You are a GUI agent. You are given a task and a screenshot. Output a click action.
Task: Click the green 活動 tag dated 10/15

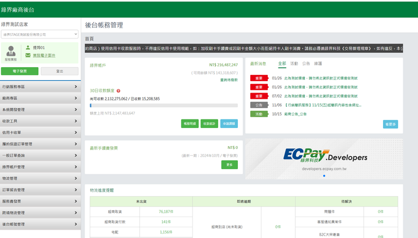[x=259, y=114]
